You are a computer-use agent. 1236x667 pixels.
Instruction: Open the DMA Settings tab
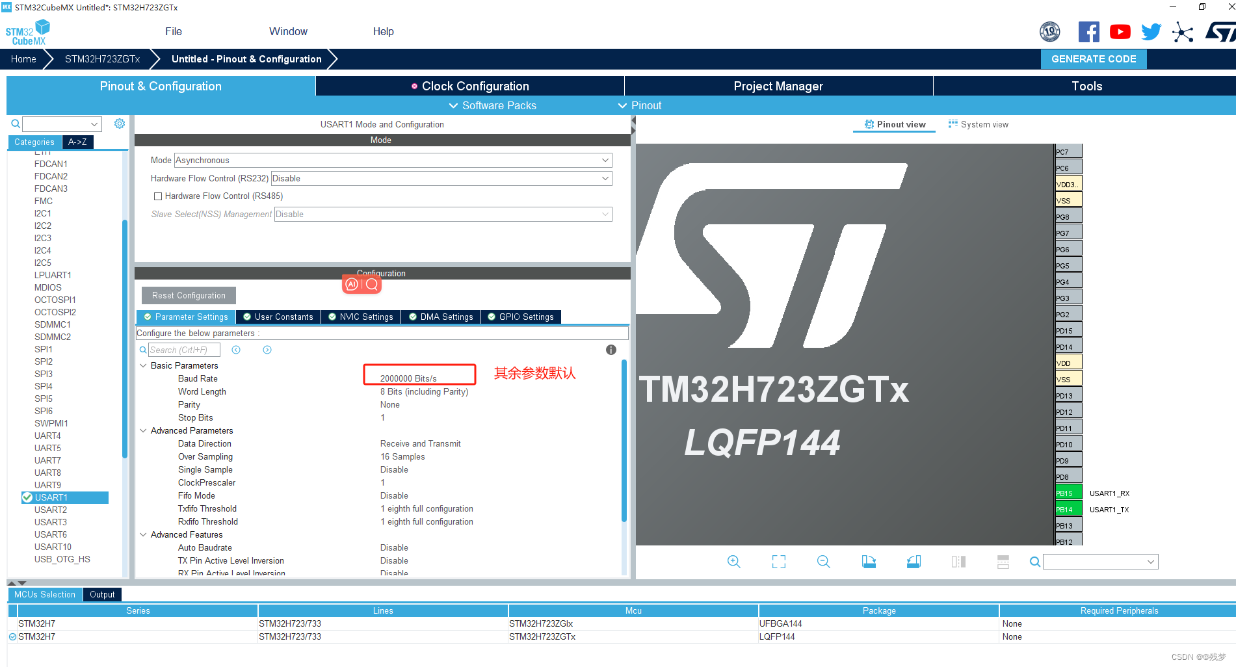tap(440, 317)
